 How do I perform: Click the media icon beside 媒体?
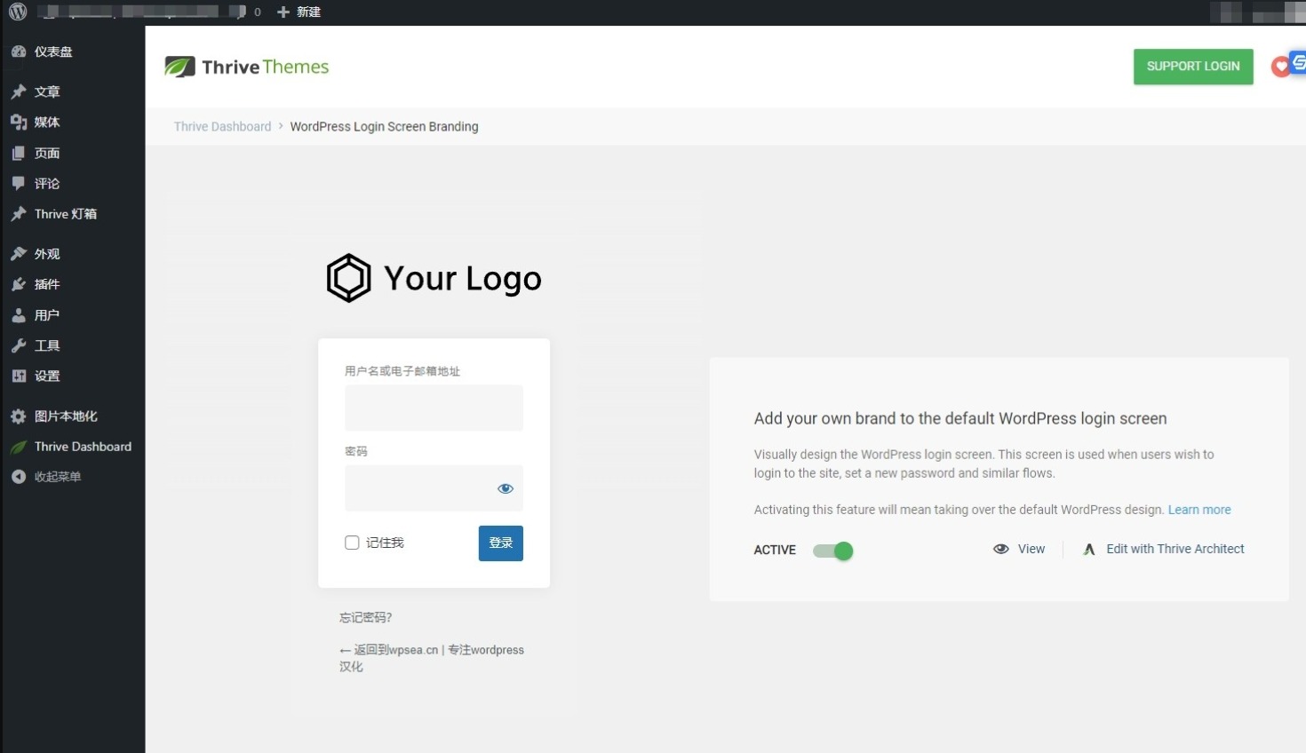[x=19, y=122]
